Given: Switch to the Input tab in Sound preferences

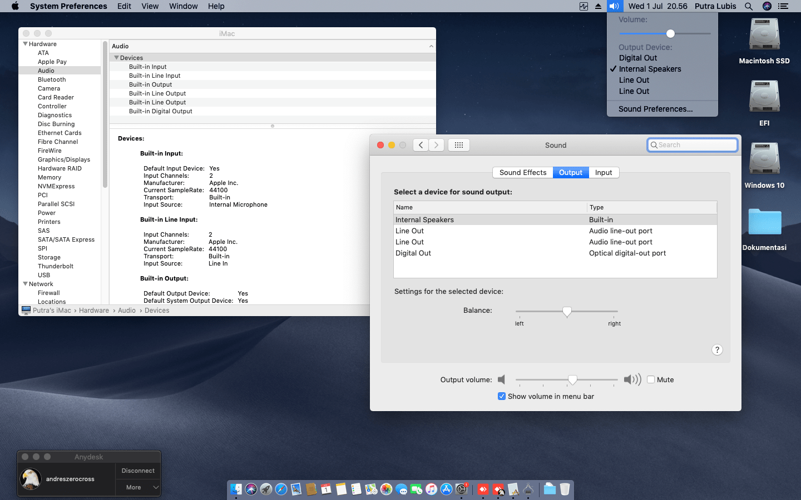Looking at the screenshot, I should 604,172.
